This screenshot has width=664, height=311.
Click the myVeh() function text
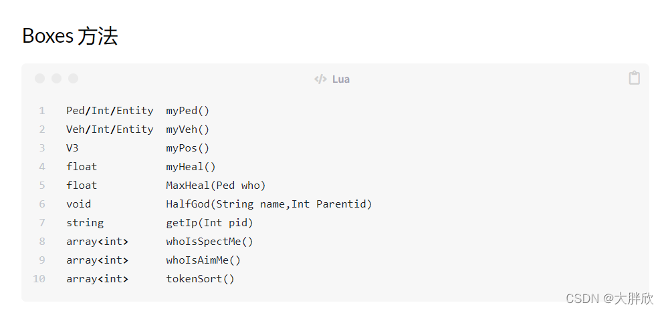[x=188, y=129]
